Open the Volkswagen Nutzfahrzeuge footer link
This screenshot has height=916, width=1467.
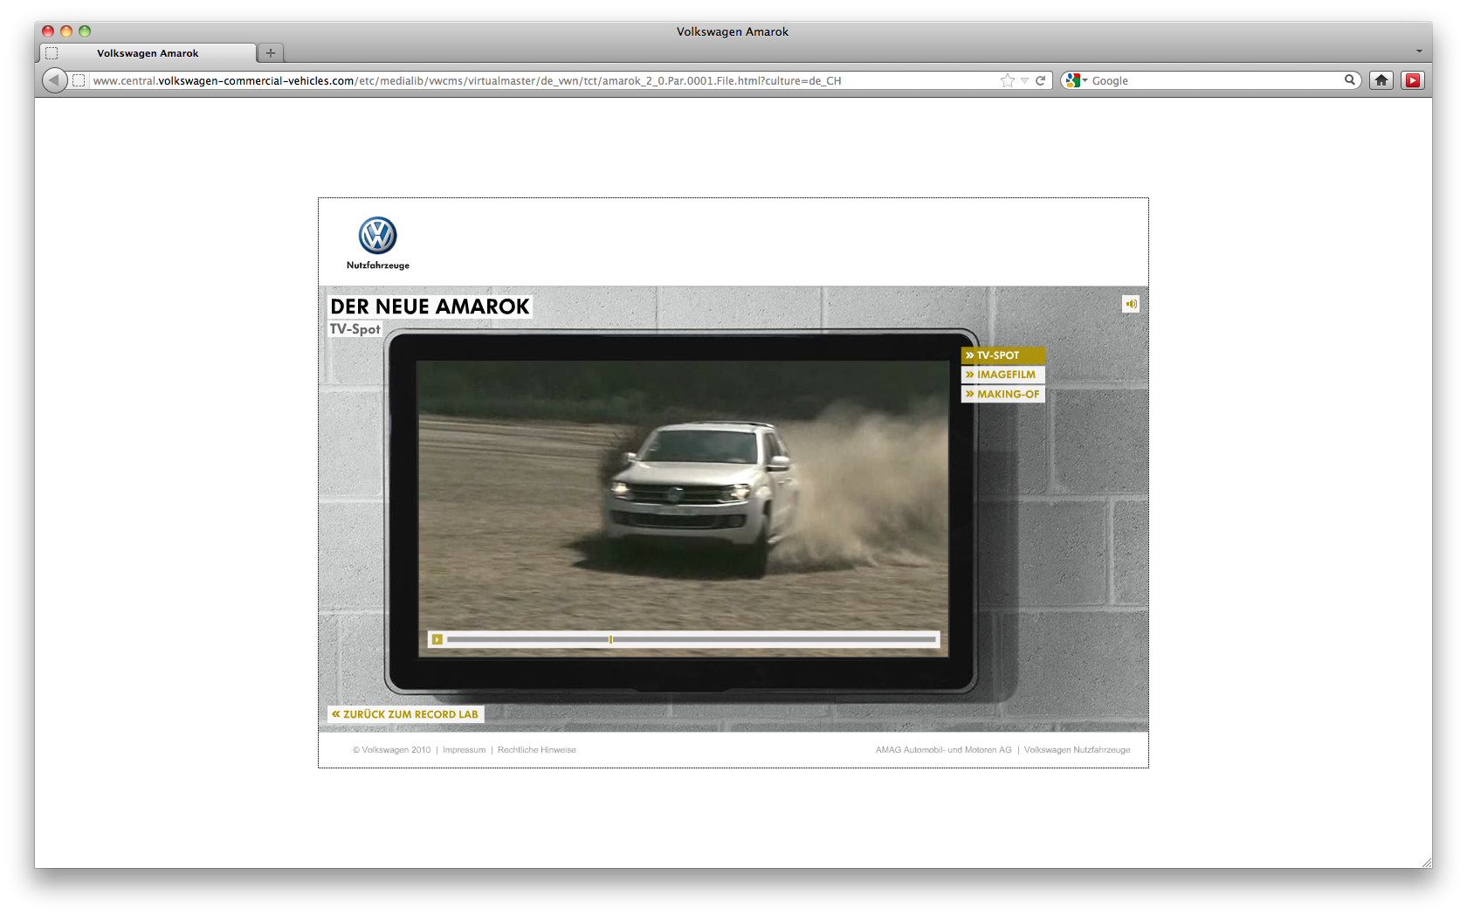(x=1077, y=750)
